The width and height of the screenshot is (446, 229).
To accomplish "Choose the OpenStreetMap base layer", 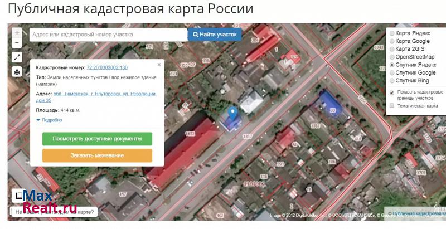I will 392,57.
